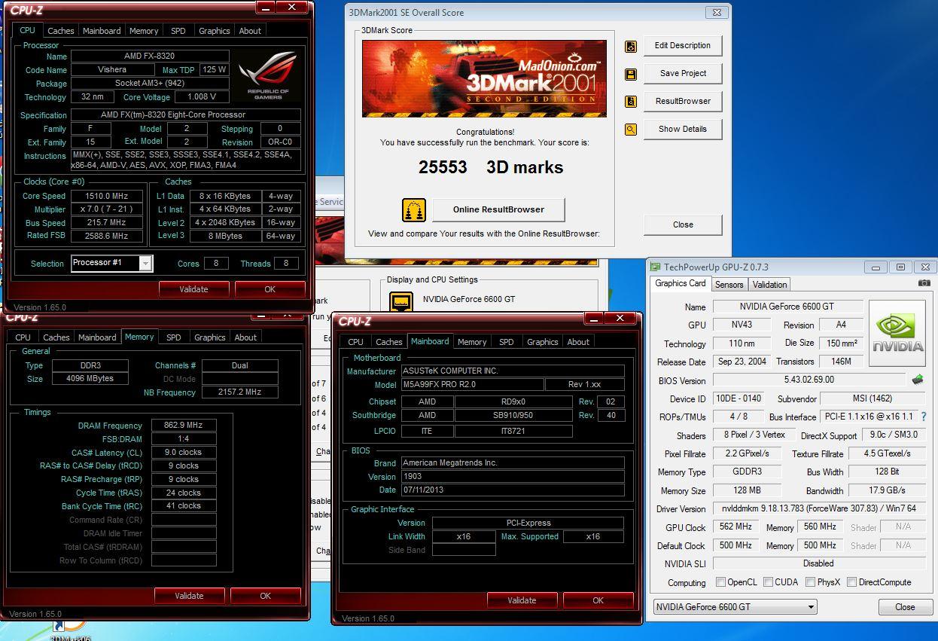Click OK in the Mainboard CPU-Z window
Viewport: 938px width, 641px height.
pos(598,600)
